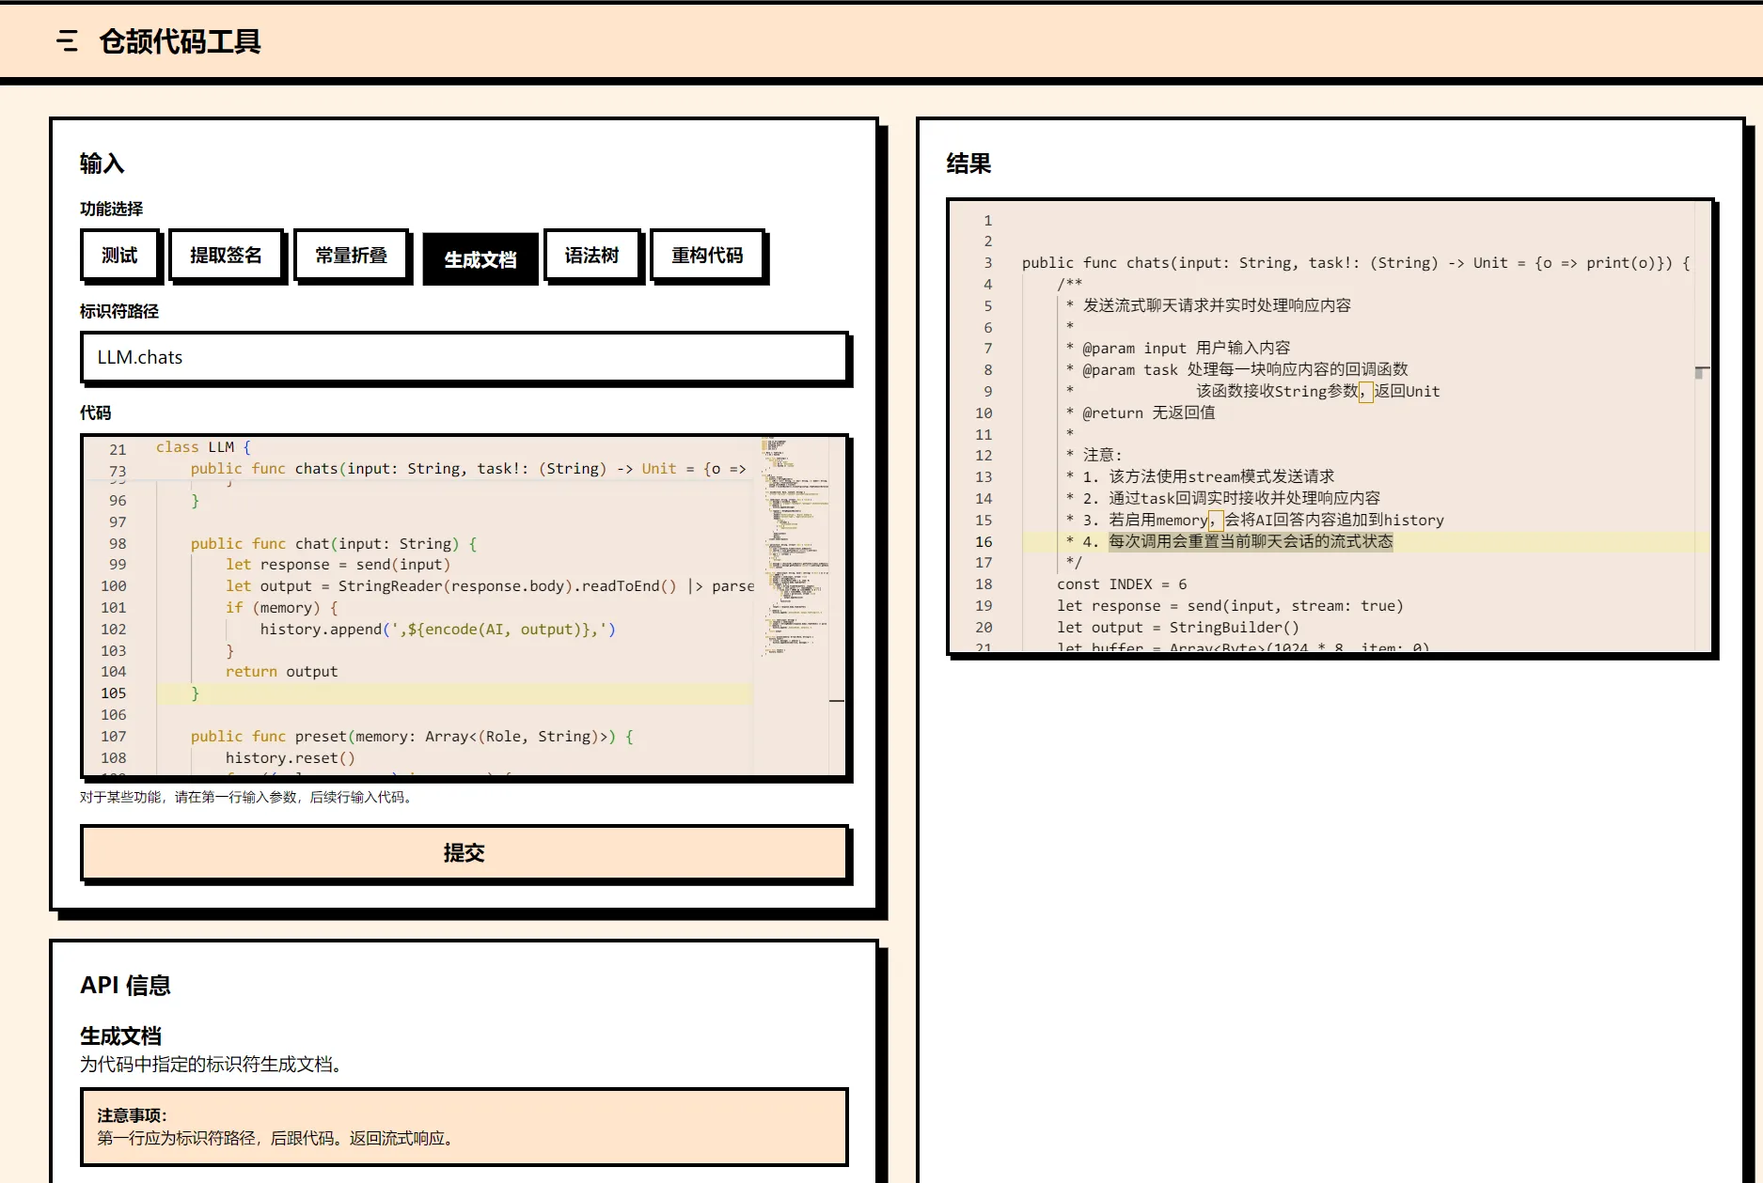
Task: Select the 测试 function option
Action: click(119, 256)
